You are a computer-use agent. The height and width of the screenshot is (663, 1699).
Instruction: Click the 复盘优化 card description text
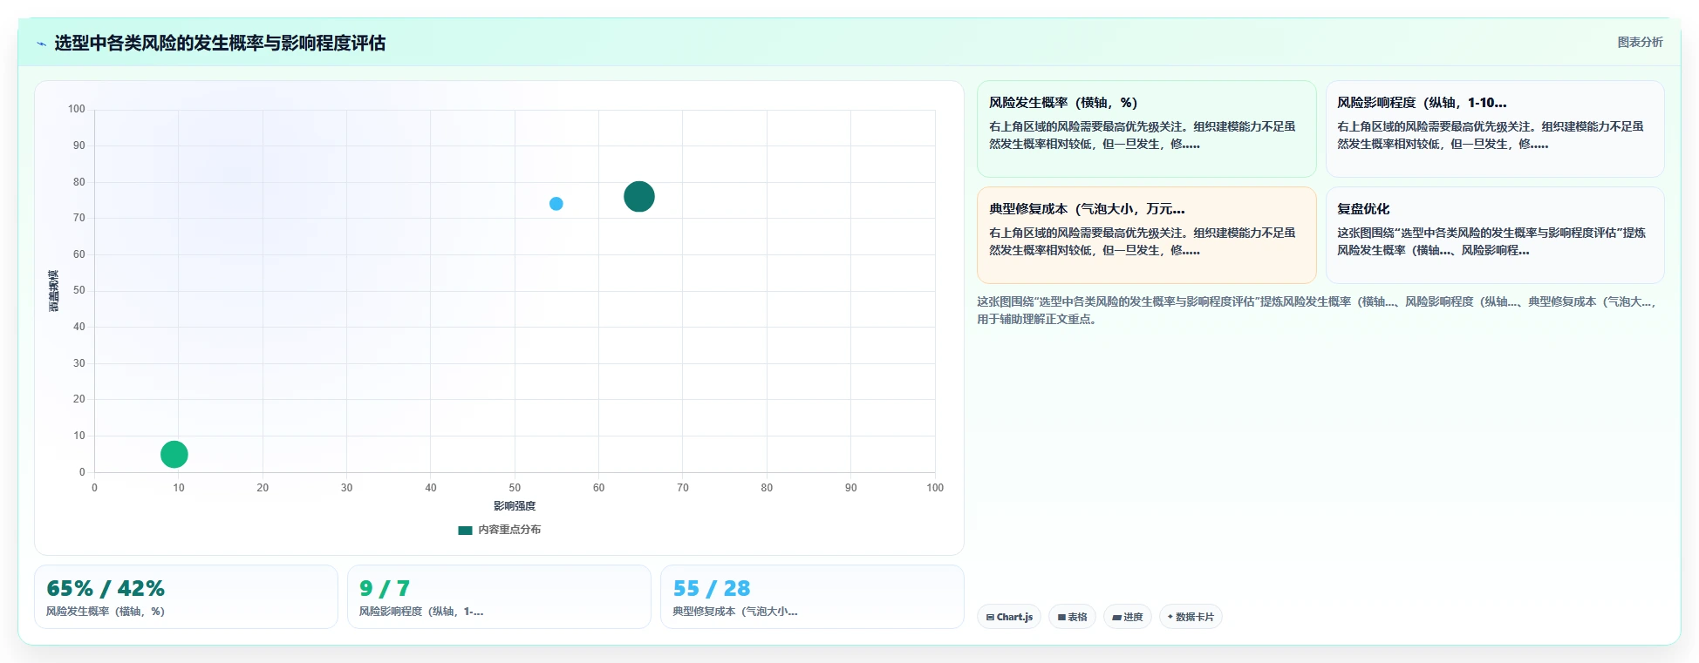point(1491,241)
